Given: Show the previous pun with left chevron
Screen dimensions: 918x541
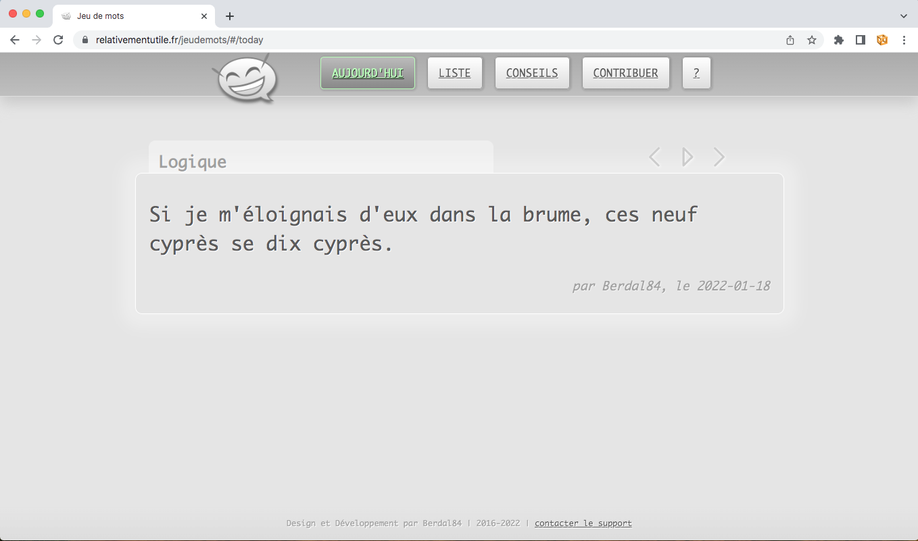Looking at the screenshot, I should pos(654,157).
